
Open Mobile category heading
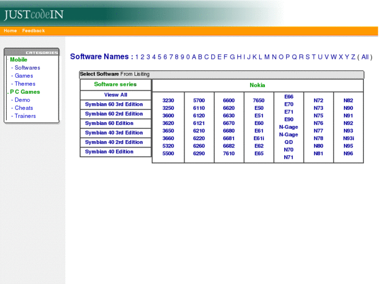click(x=19, y=59)
